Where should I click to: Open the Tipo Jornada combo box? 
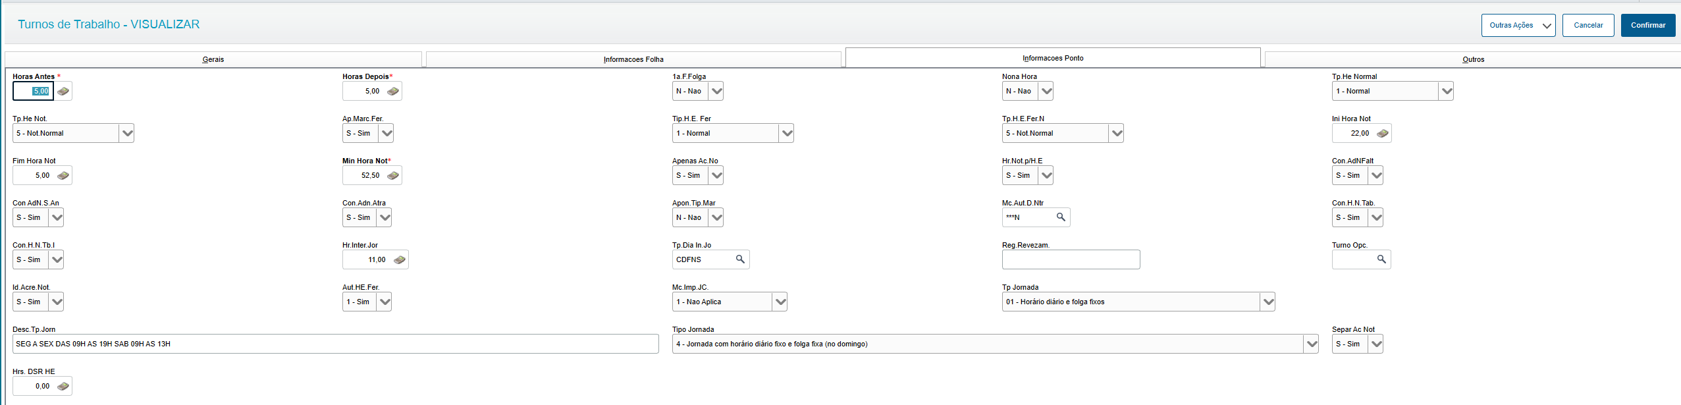coord(1312,344)
